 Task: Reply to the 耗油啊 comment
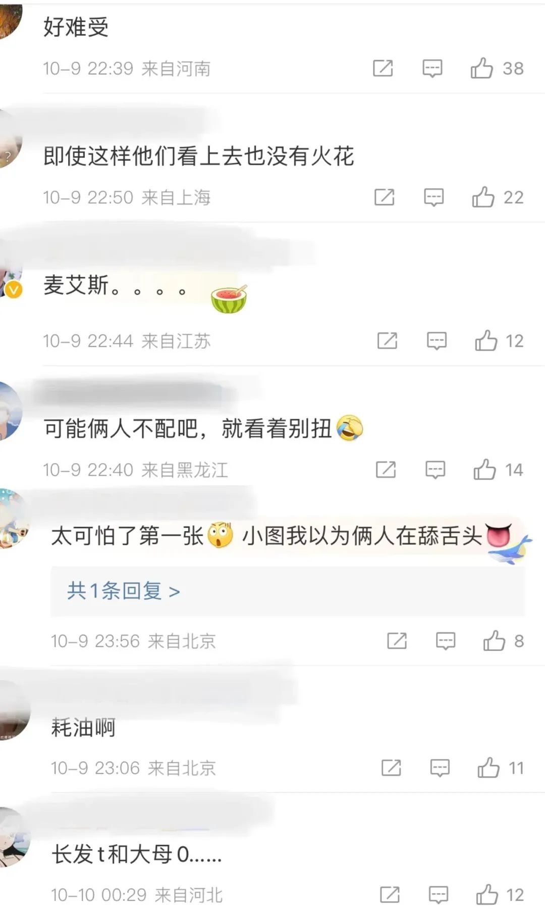(440, 768)
